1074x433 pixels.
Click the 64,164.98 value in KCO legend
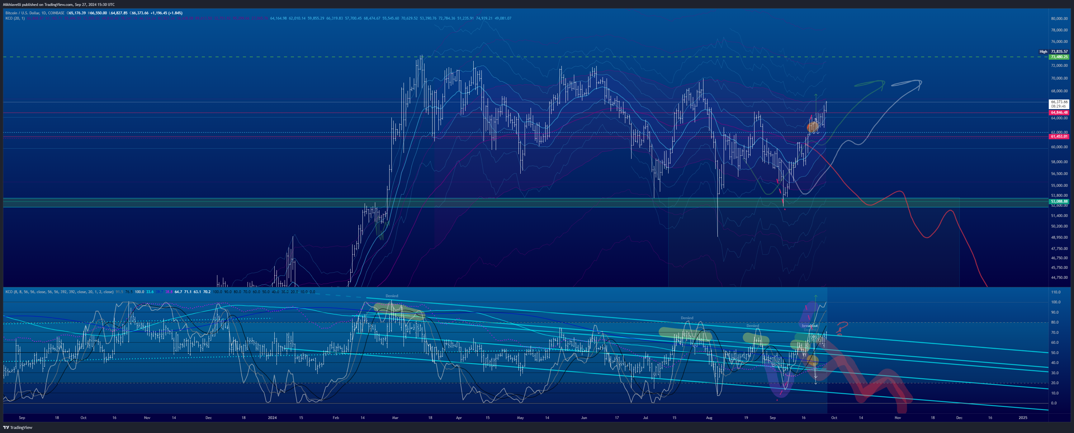tap(278, 18)
